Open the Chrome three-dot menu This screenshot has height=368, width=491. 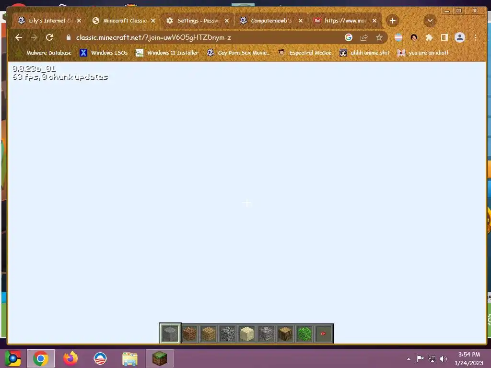pos(475,37)
